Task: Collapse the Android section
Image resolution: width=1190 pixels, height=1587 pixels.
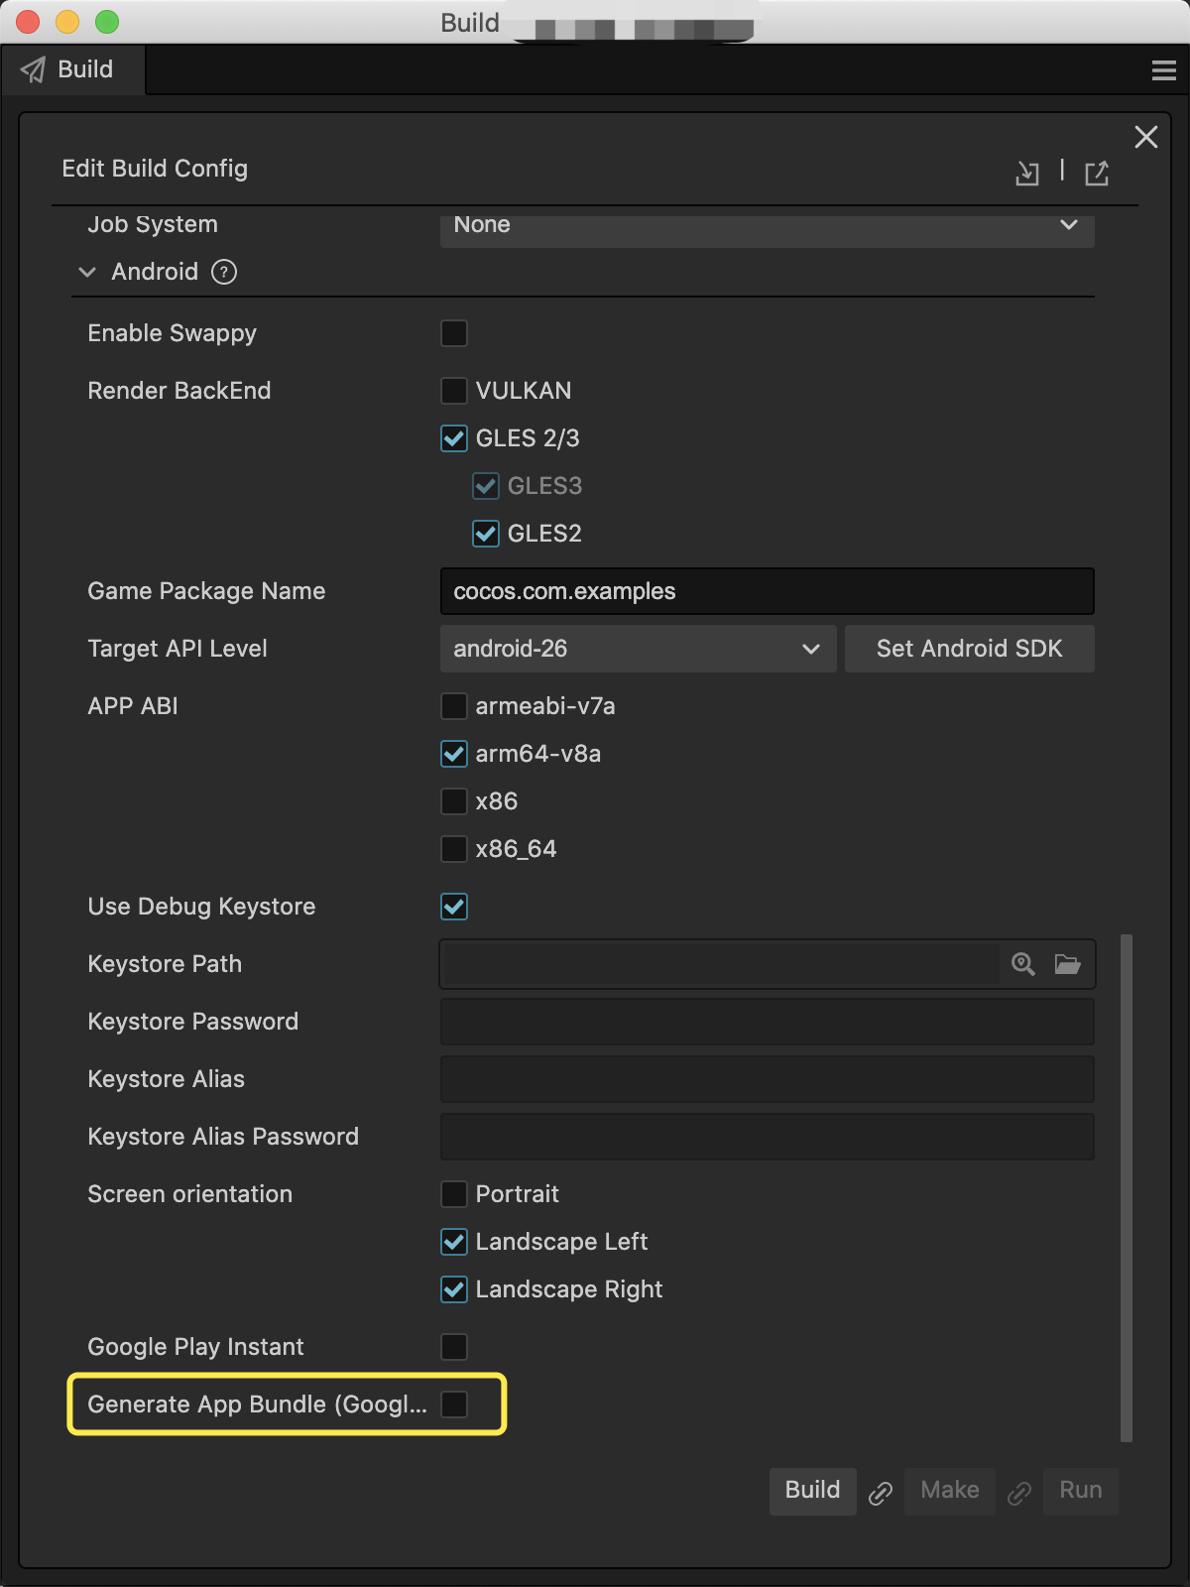Action: coord(87,272)
